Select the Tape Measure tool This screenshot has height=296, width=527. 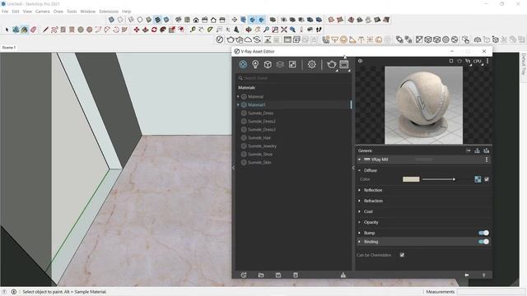[x=193, y=30]
